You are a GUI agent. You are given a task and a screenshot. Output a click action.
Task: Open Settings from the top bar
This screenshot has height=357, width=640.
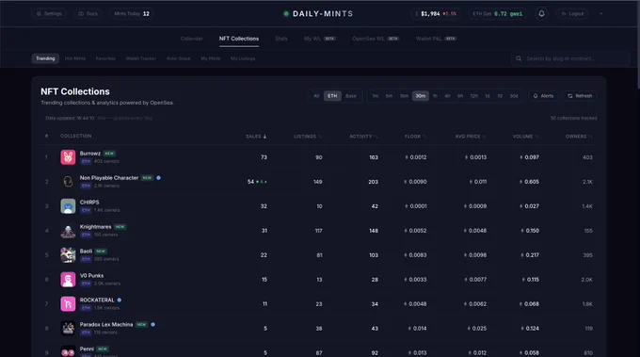pos(49,13)
